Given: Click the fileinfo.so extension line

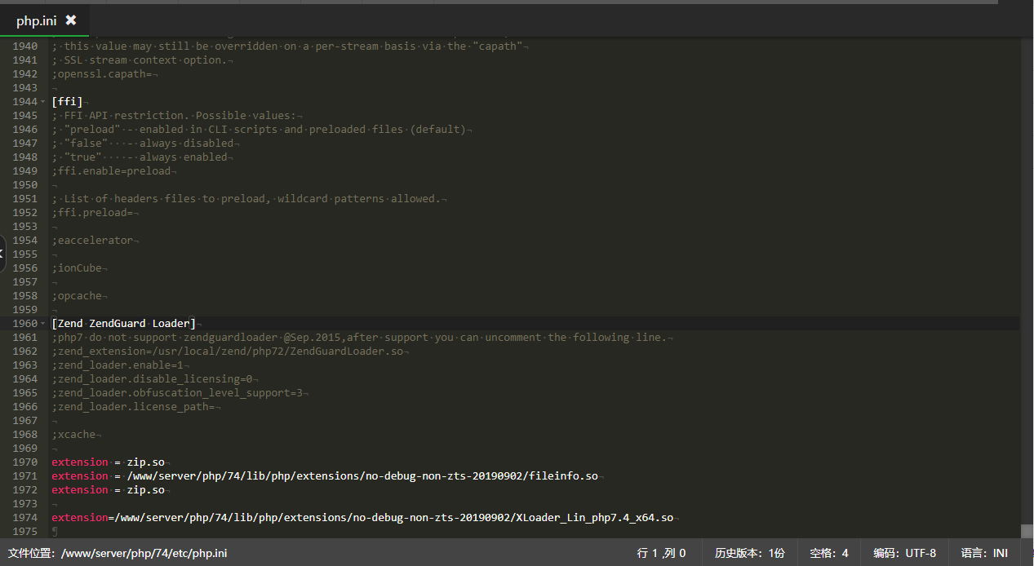Looking at the screenshot, I should [x=326, y=476].
